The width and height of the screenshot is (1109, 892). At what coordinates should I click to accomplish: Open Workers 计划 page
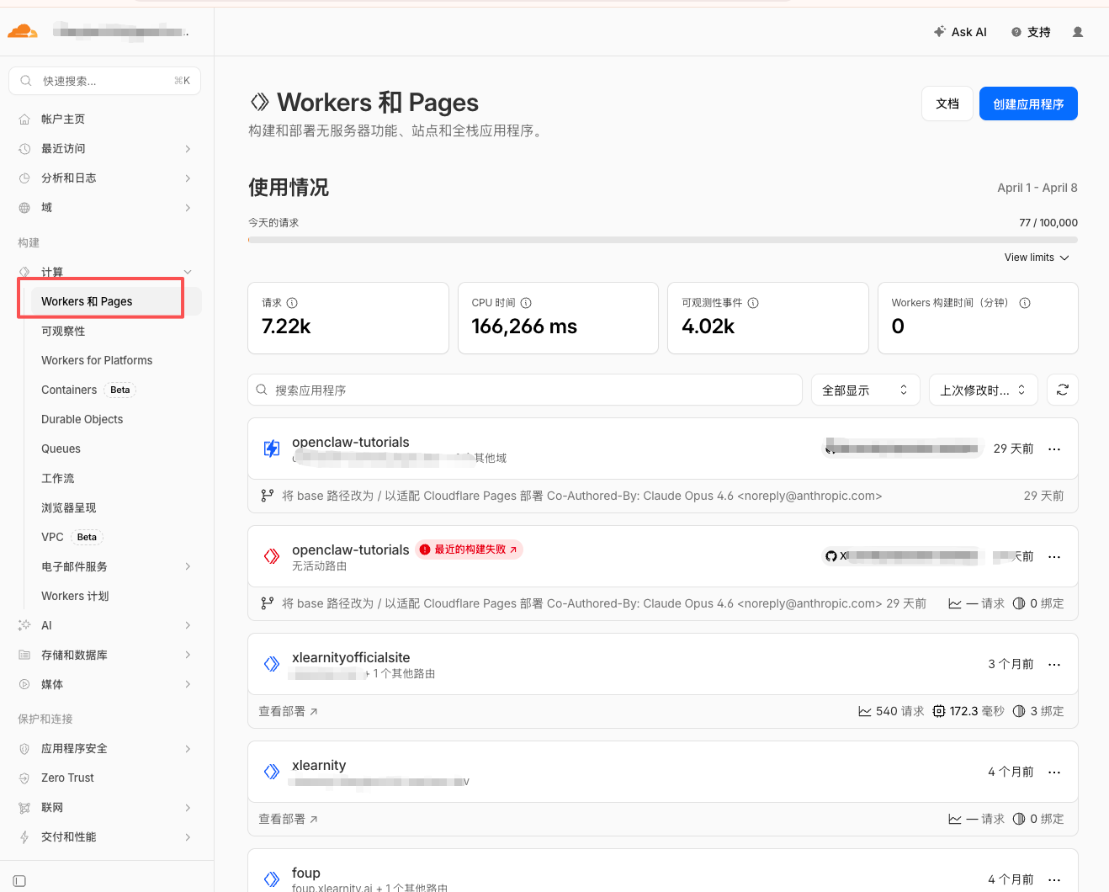pyautogui.click(x=75, y=596)
